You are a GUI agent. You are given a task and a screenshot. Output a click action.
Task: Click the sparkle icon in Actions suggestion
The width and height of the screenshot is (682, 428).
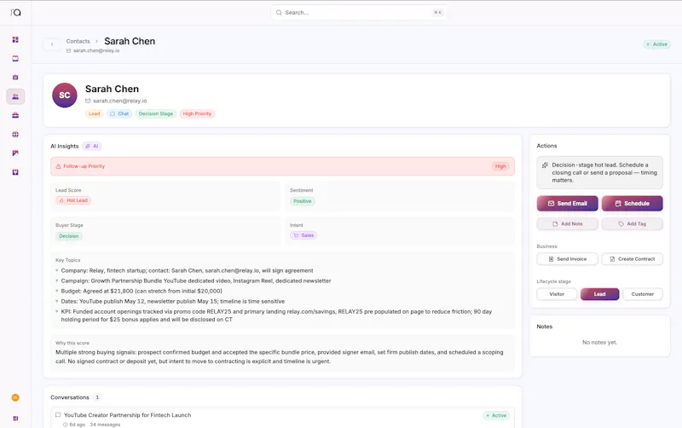tap(545, 165)
